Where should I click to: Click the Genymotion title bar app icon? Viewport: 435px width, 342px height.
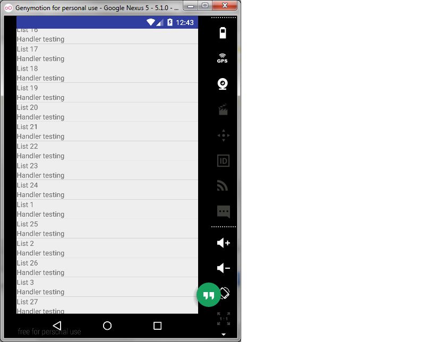[8, 8]
